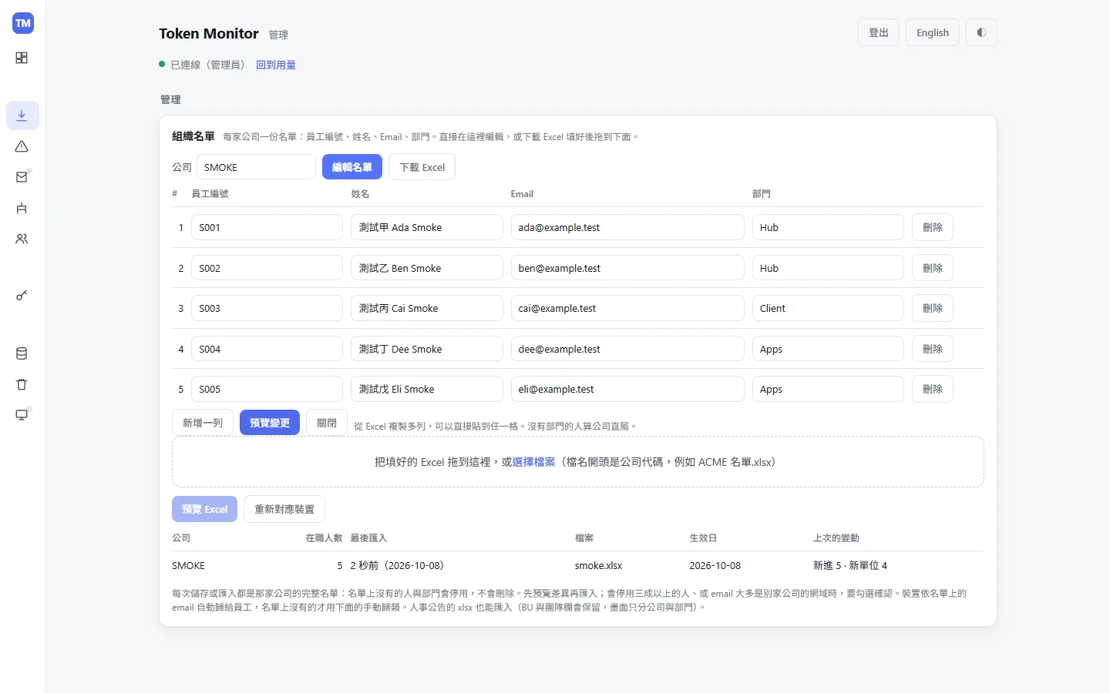Click the 重新對應裝置 button
The height and width of the screenshot is (693, 1110).
[284, 509]
